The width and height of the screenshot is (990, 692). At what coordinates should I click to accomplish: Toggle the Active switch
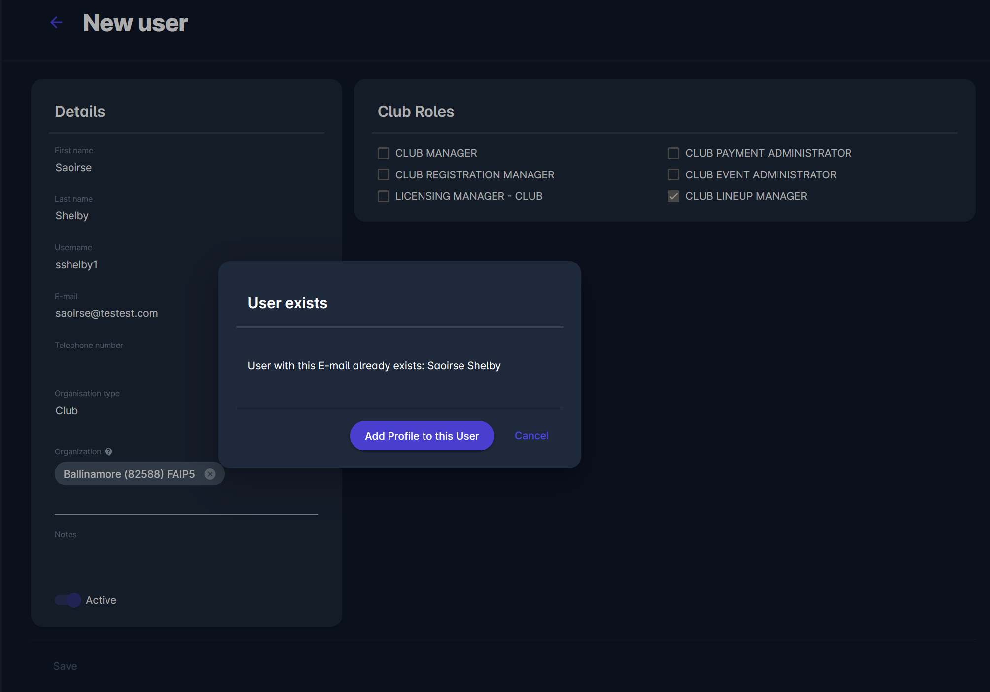tap(68, 600)
